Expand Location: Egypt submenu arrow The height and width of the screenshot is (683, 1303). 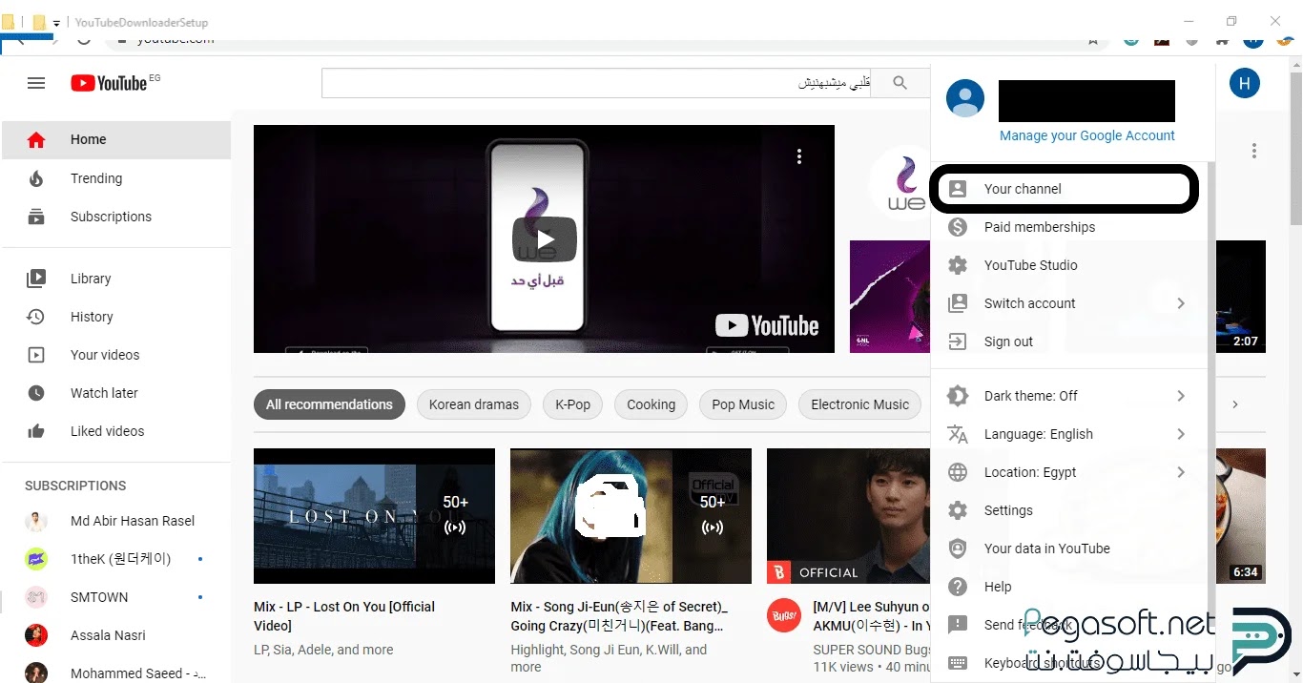click(x=1181, y=472)
